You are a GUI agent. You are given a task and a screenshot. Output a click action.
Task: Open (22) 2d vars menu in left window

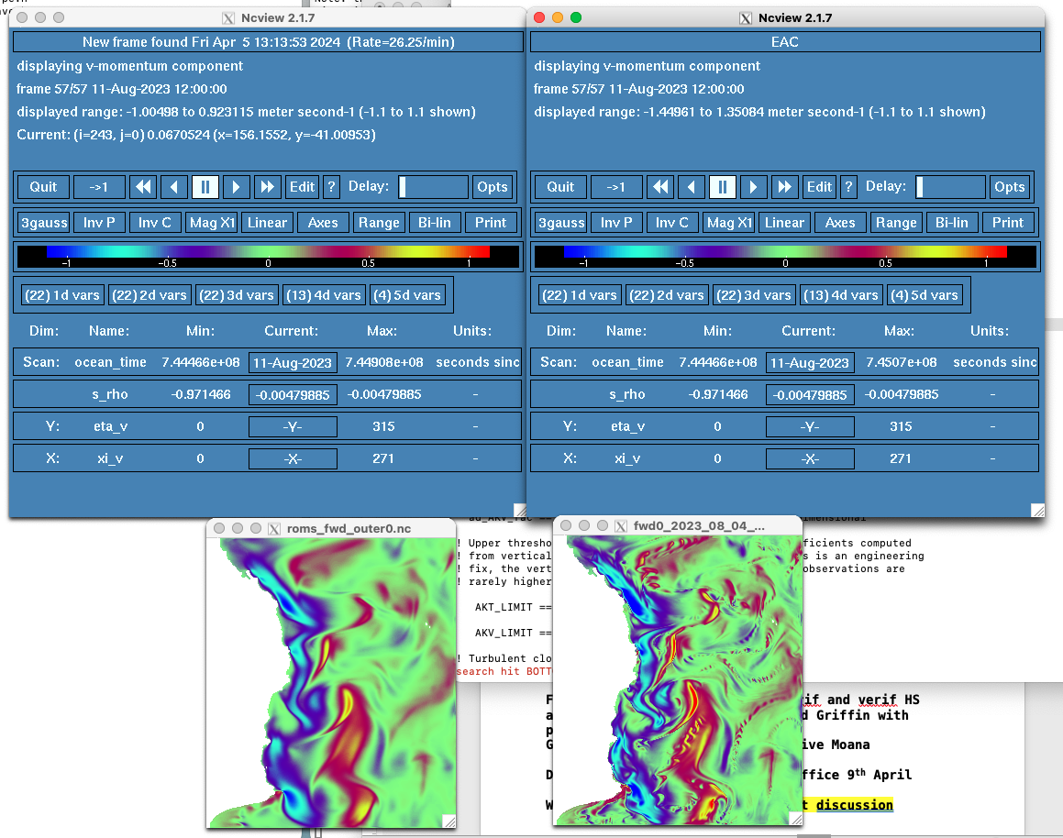pyautogui.click(x=149, y=295)
